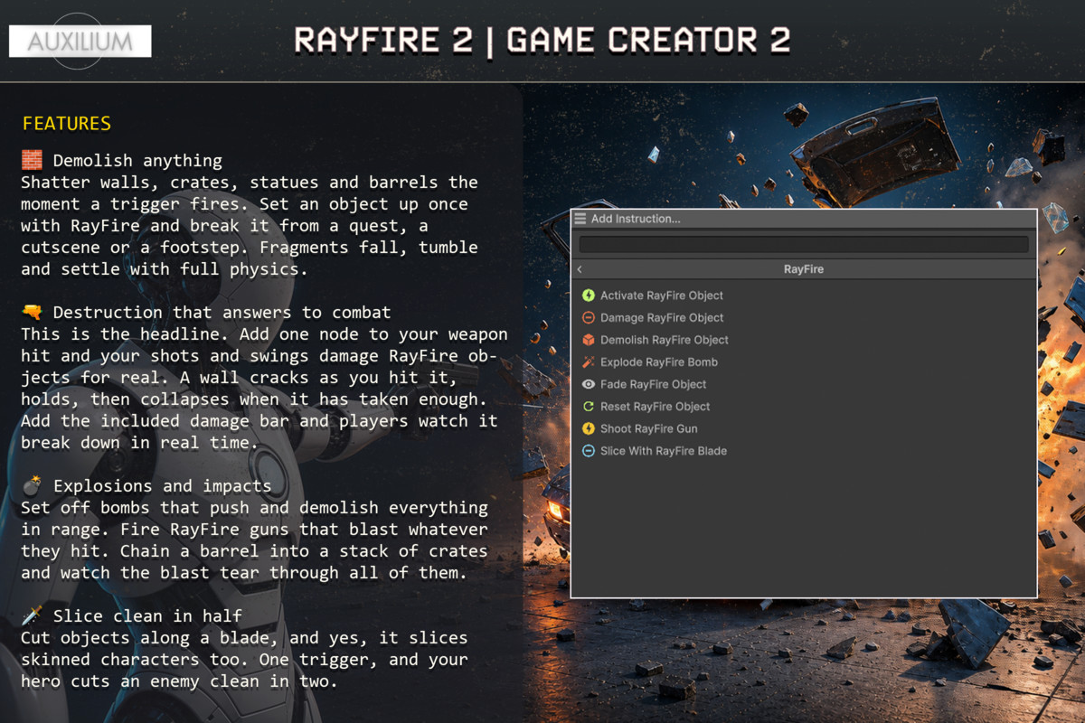Click the RayFire category header title

[804, 269]
